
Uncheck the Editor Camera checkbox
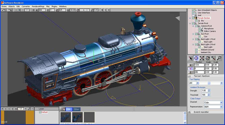tap(199, 31)
